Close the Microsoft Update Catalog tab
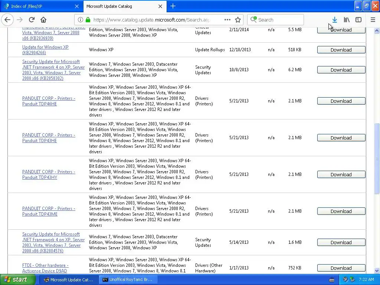 160,6
